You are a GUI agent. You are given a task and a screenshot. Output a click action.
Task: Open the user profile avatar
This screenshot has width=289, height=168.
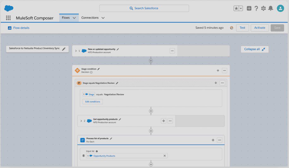pyautogui.click(x=280, y=8)
